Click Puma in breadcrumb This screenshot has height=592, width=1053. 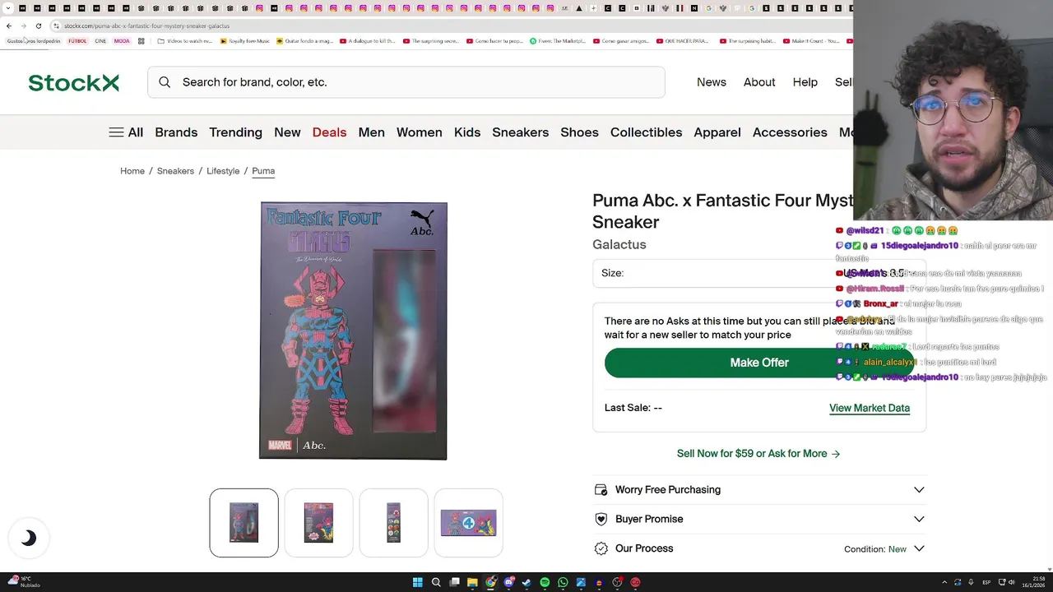pyautogui.click(x=263, y=171)
